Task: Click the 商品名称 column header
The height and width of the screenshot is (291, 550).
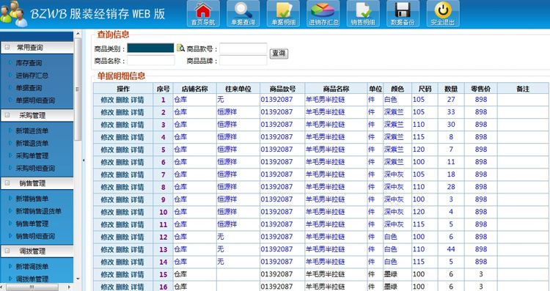Action: pyautogui.click(x=336, y=89)
